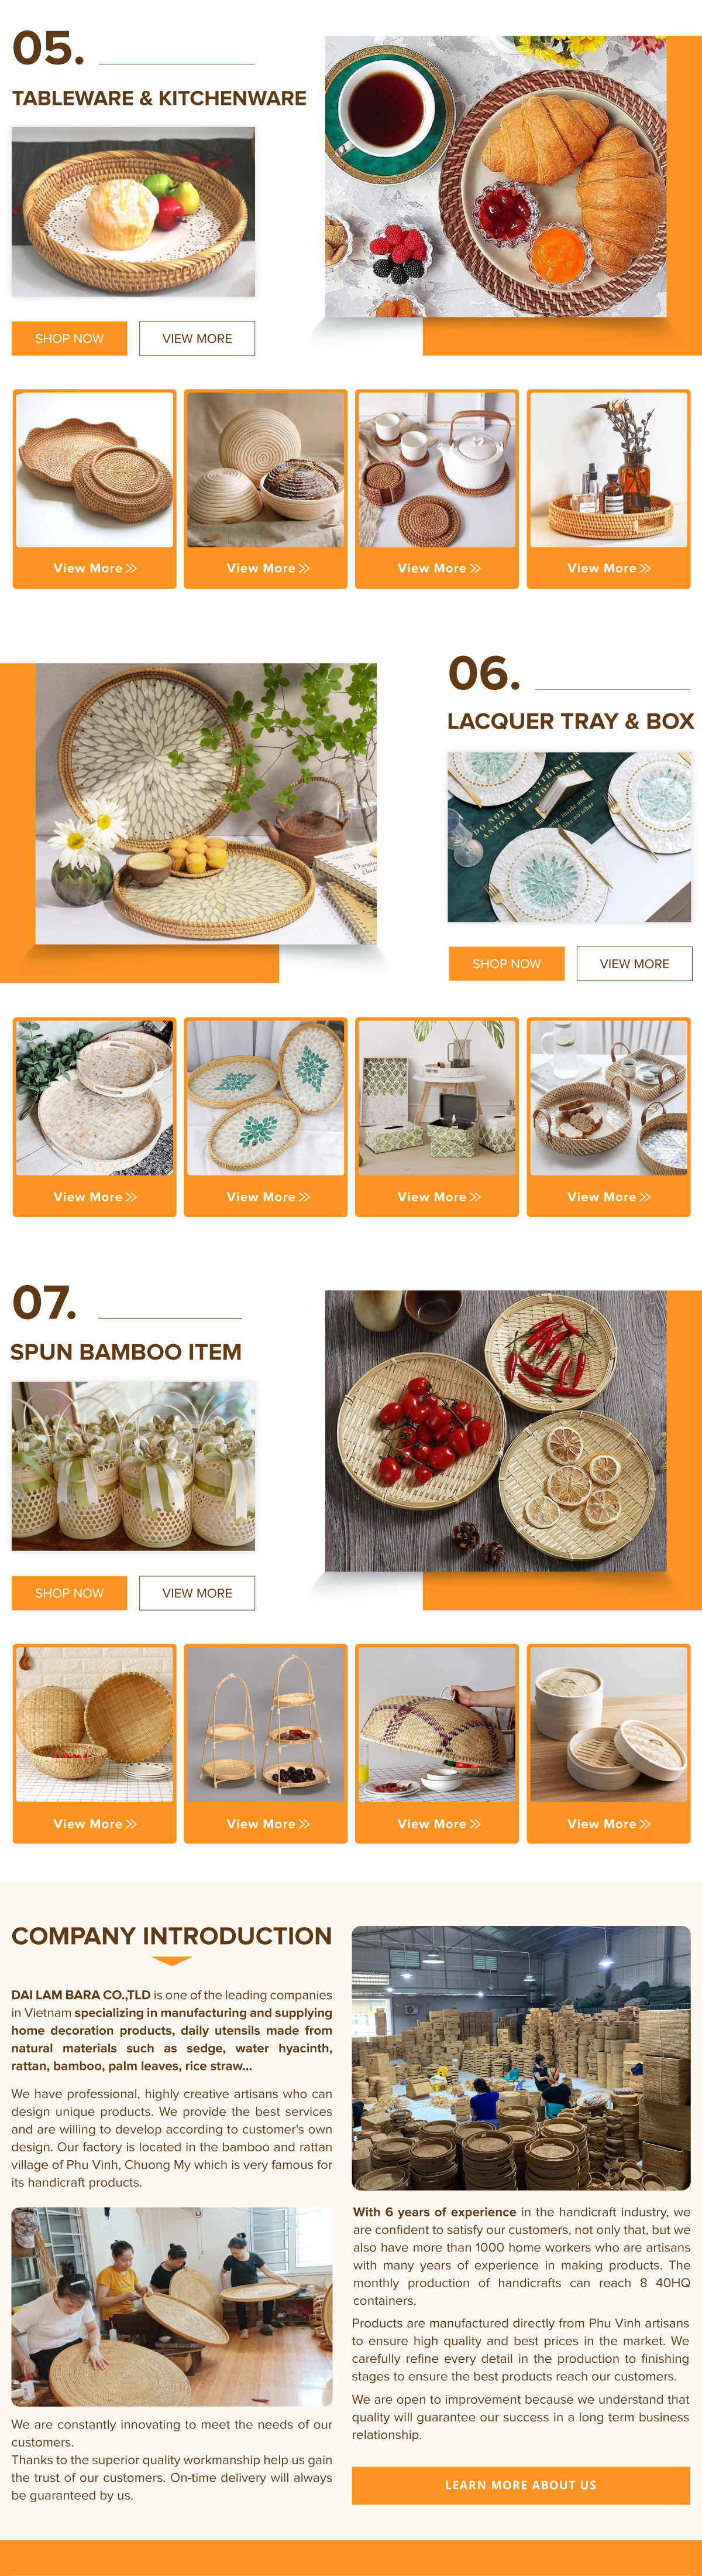Click Shop Now in Spun Bamboo Item section
The height and width of the screenshot is (2576, 702).
[x=69, y=1593]
